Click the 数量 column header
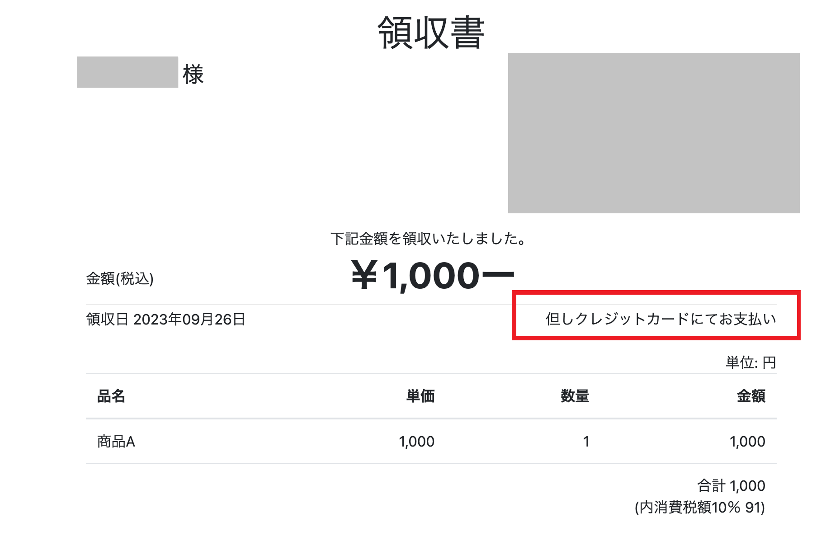The image size is (840, 555). (x=575, y=396)
